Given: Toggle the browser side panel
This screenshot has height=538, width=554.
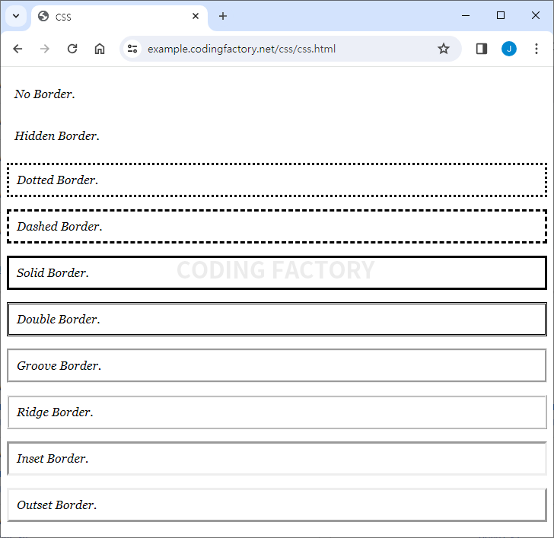Looking at the screenshot, I should click(x=482, y=49).
